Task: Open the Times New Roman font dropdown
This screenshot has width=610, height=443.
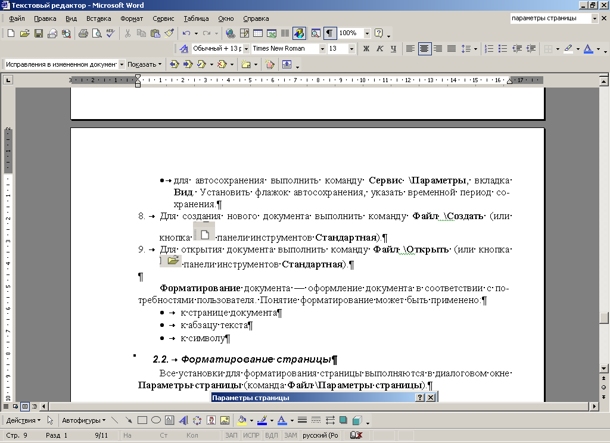Action: [322, 49]
